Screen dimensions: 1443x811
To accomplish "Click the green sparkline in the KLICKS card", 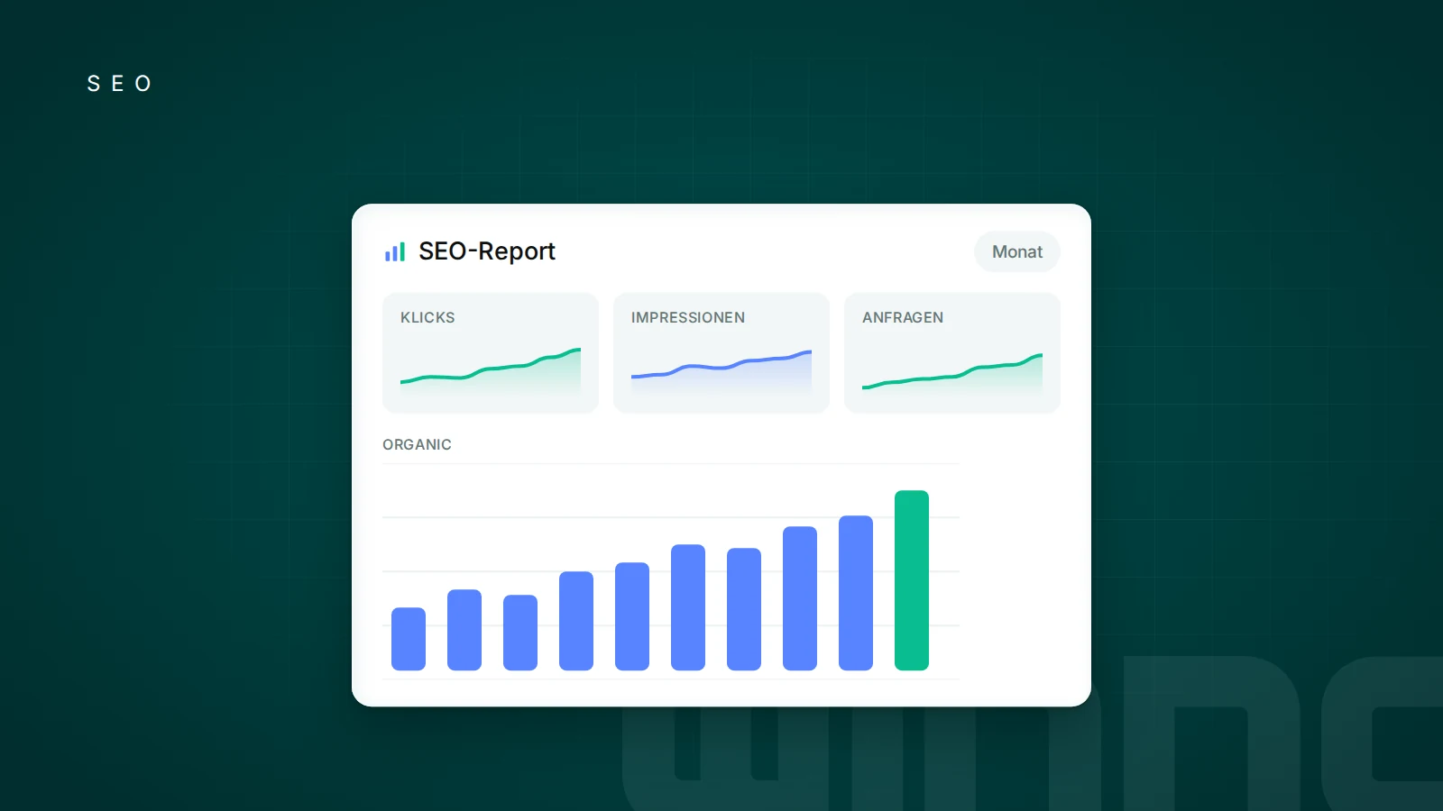I will pos(491,369).
